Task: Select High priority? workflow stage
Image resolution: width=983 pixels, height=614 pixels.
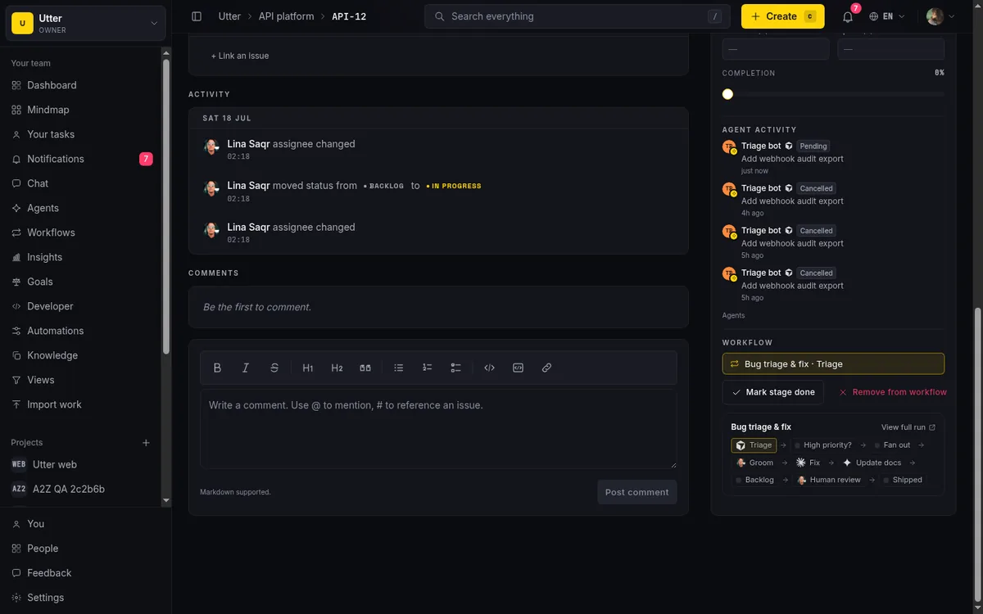Action: (x=822, y=445)
